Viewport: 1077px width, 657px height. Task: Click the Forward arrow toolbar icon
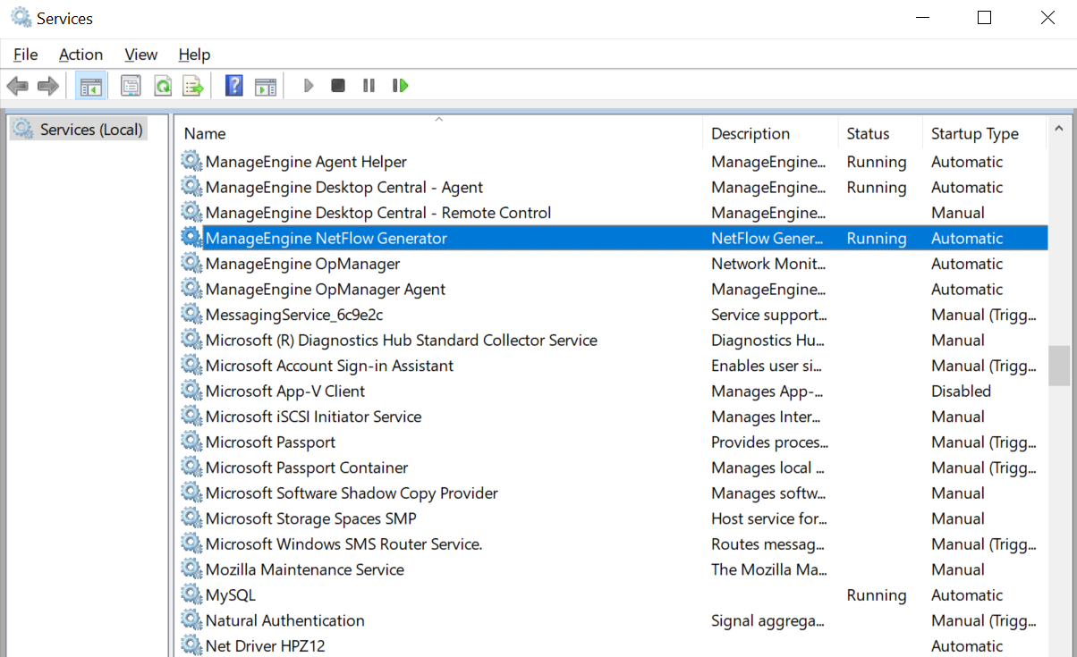pos(48,86)
